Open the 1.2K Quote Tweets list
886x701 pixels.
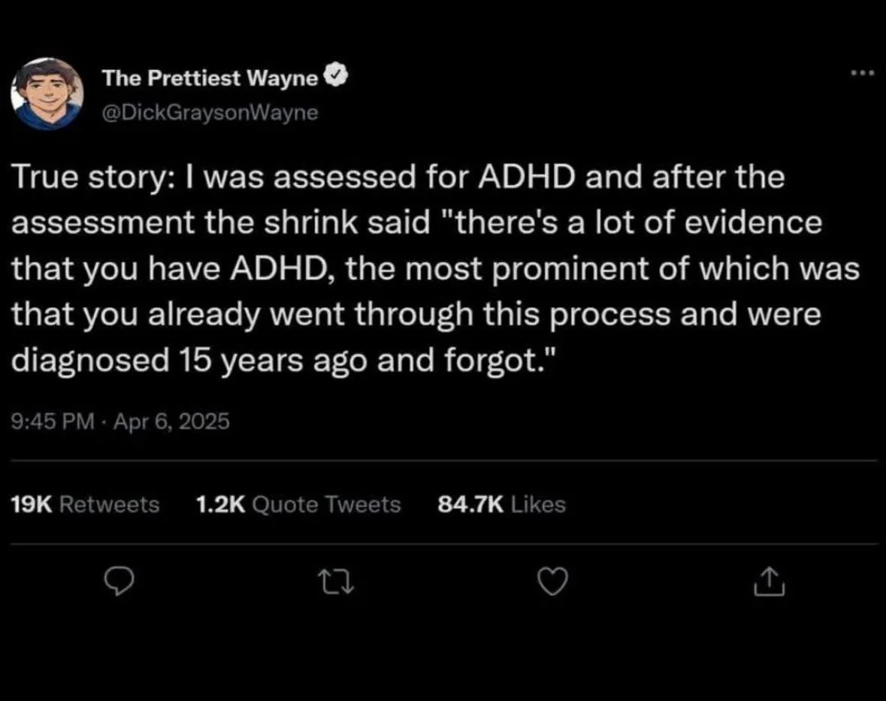click(298, 504)
